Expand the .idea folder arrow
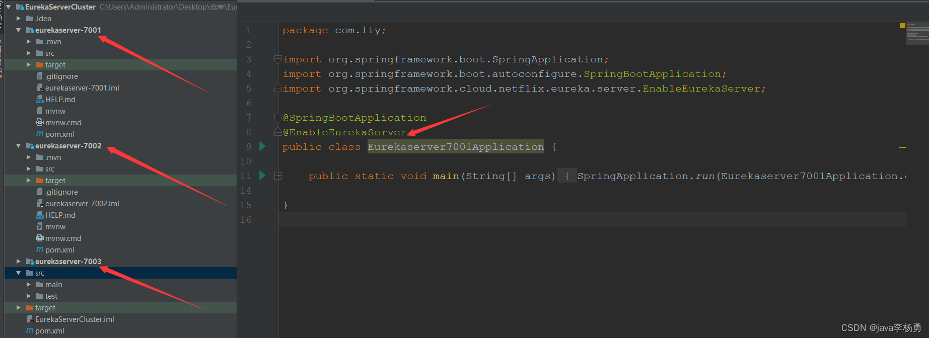This screenshot has height=338, width=929. pyautogui.click(x=19, y=19)
